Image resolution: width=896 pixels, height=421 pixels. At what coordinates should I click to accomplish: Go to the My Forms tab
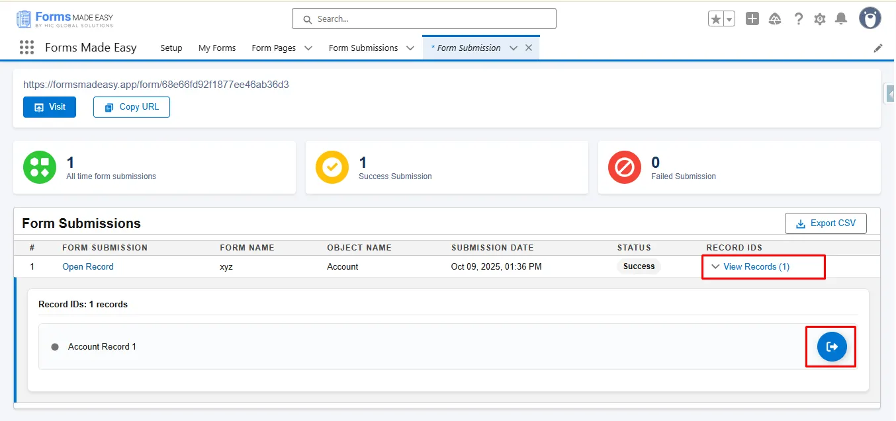[217, 48]
